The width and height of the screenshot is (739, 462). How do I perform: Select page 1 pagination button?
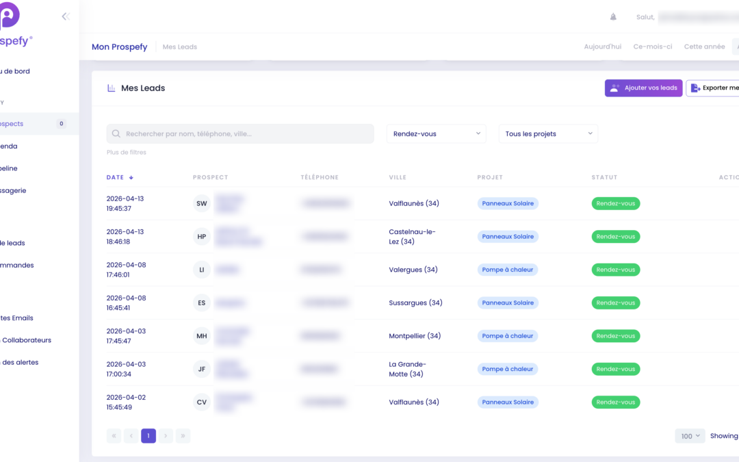[x=148, y=435]
